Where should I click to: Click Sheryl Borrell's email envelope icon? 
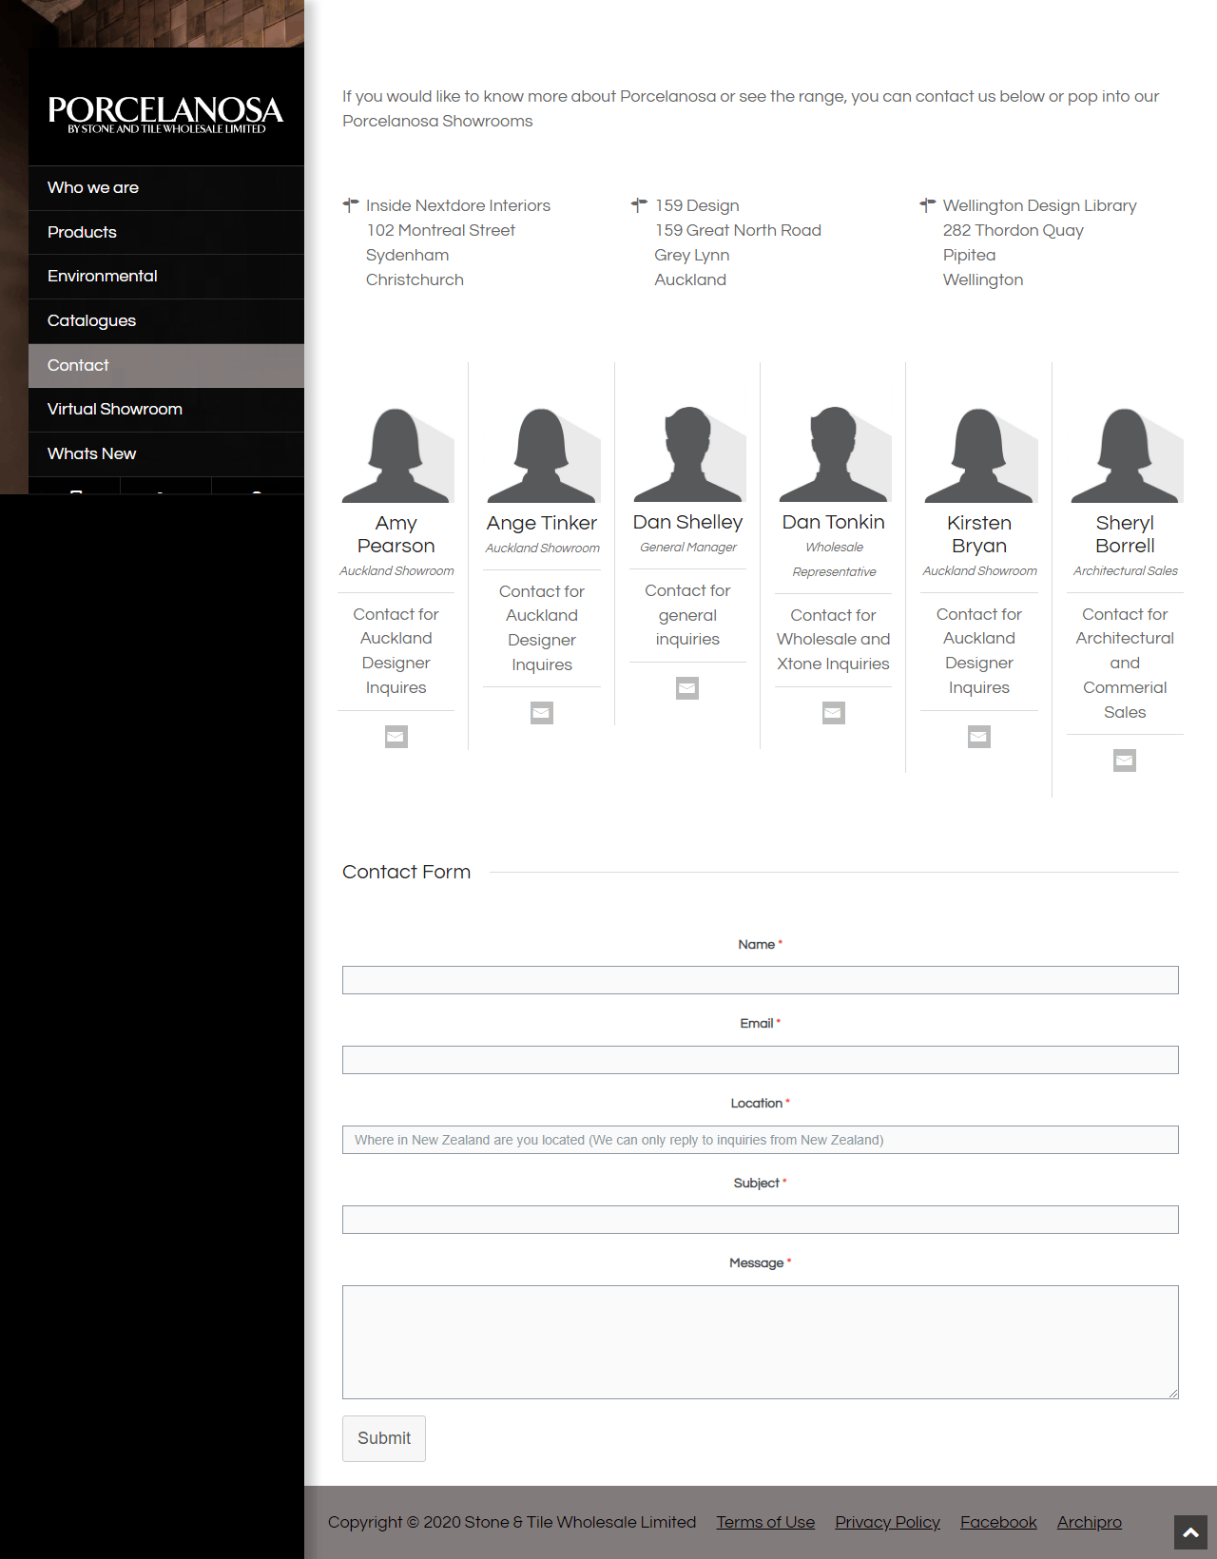1125,760
